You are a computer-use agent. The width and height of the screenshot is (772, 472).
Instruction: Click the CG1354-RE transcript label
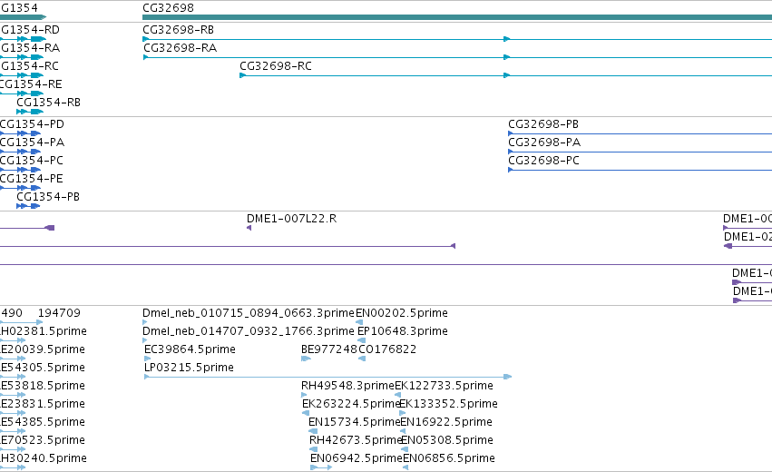tap(31, 84)
